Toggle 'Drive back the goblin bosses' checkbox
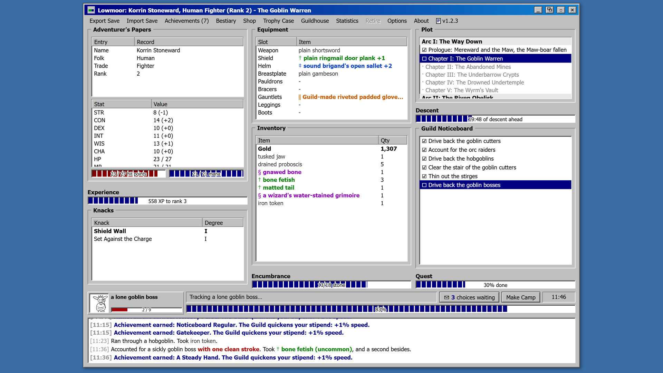This screenshot has width=663, height=373. 424,185
